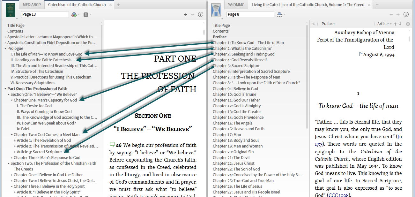This screenshot has height=197, width=415.
Task: Close the locator bar with X icon
Action: (408, 24)
